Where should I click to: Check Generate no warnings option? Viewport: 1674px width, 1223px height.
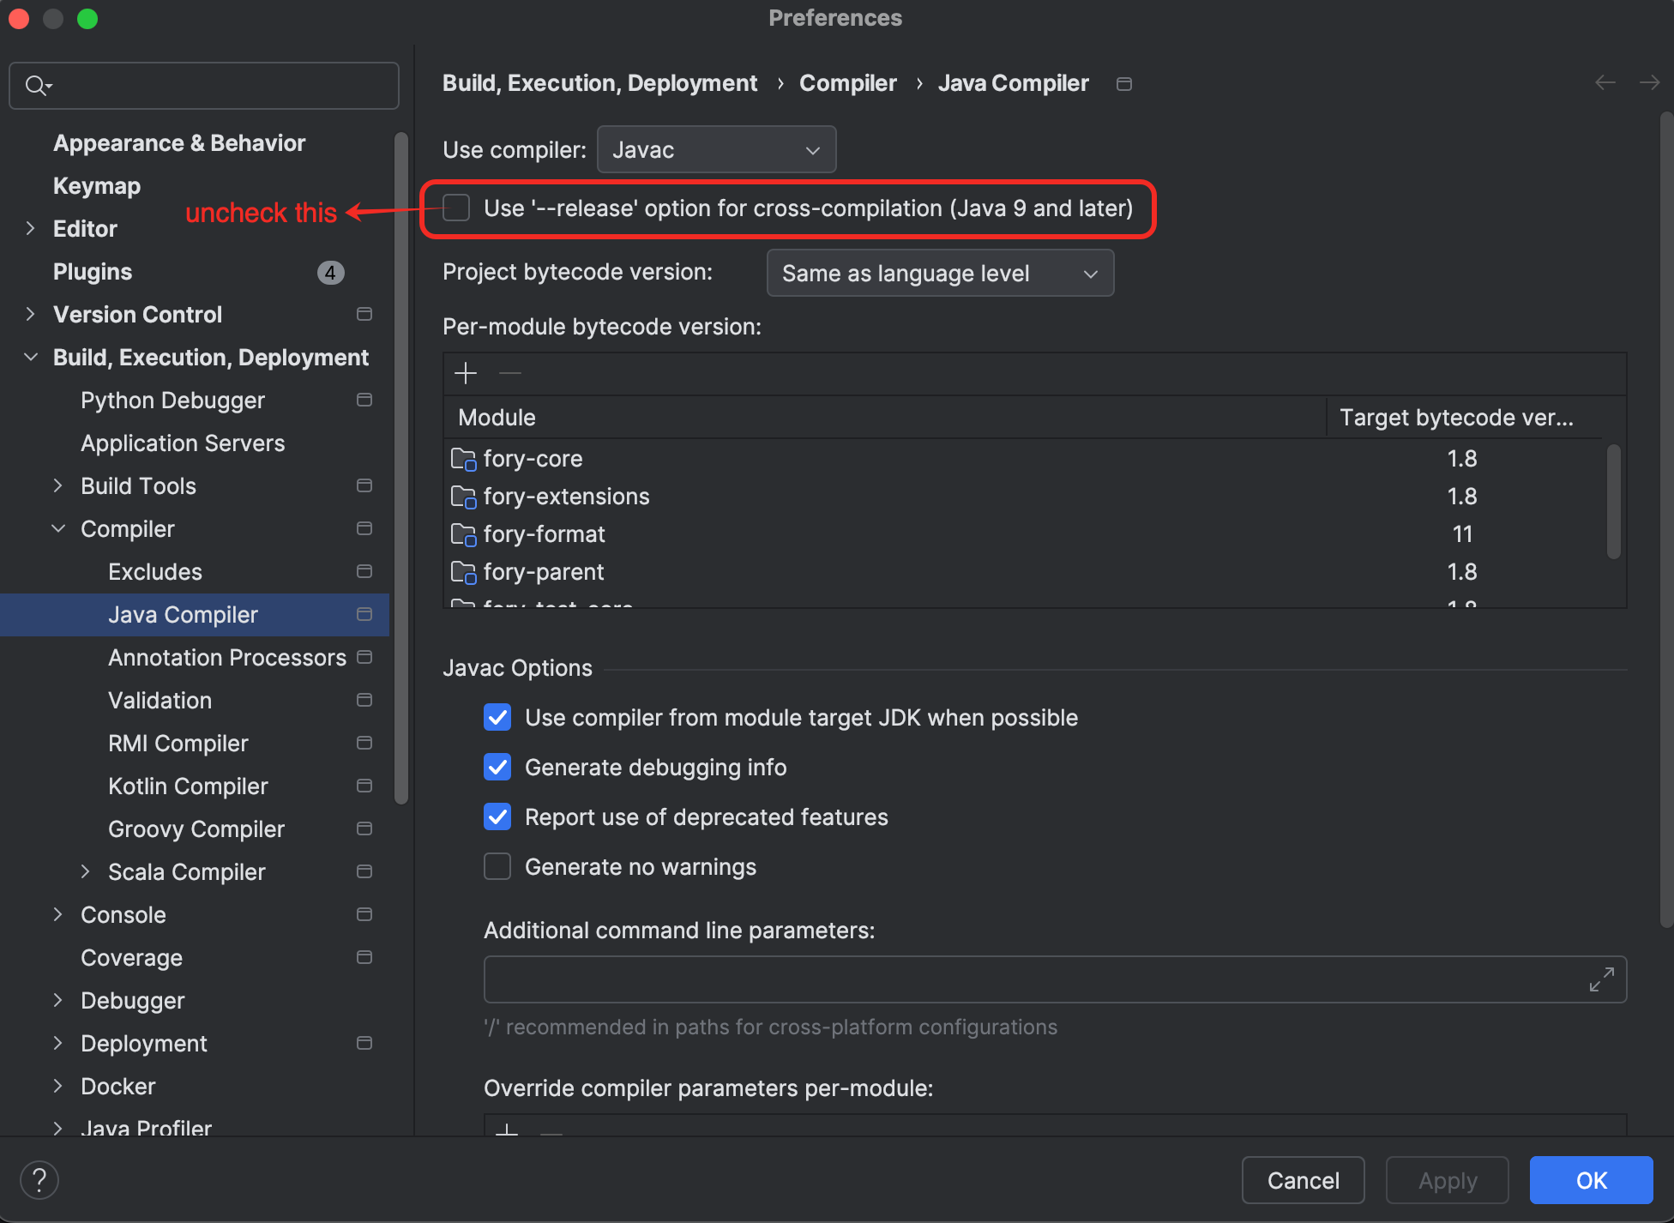[x=497, y=866]
